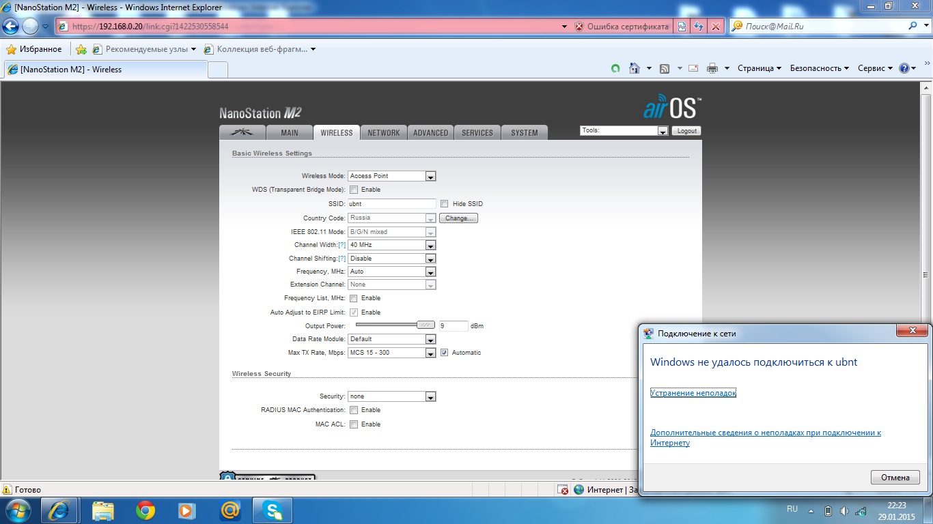The height and width of the screenshot is (524, 933).
Task: Click the Logout button
Action: tap(687, 131)
